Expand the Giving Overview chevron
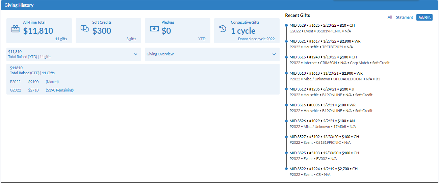This screenshot has height=183, width=439. pos(274,54)
